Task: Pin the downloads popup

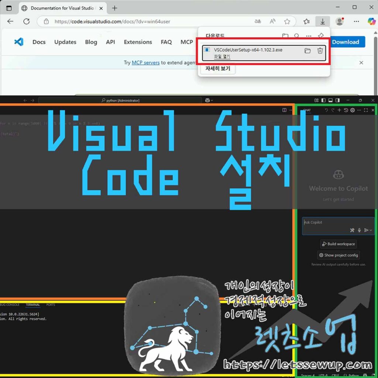Action: pos(321,36)
